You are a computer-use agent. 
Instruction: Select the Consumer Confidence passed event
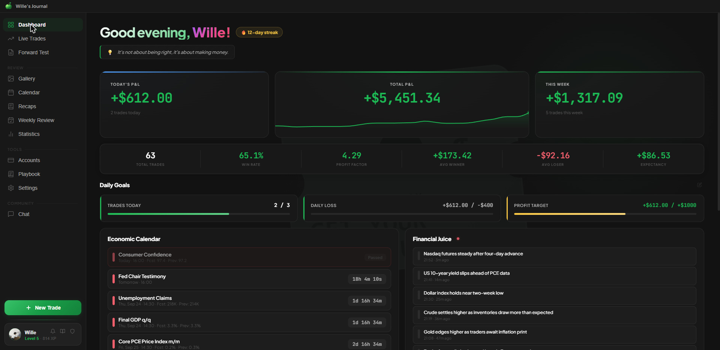coord(249,257)
